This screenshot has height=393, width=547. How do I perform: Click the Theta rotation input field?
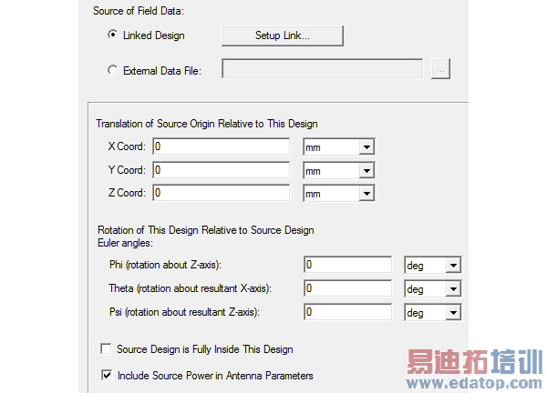(x=348, y=288)
